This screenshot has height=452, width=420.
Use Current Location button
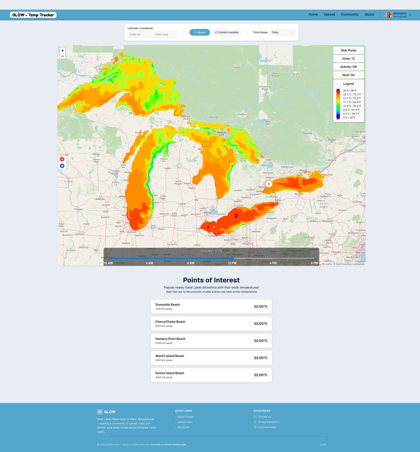pyautogui.click(x=227, y=32)
